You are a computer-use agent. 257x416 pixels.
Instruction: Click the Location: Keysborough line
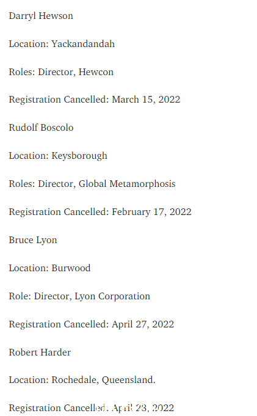click(58, 156)
